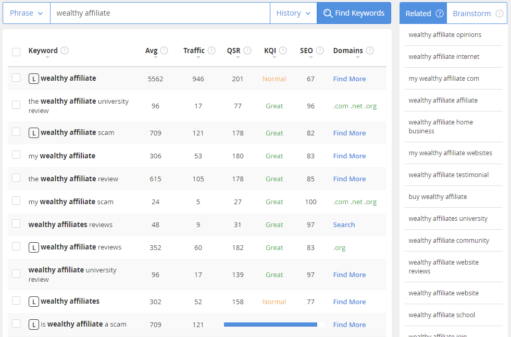Open help icon next to SEO header
511x337 pixels.
click(x=320, y=51)
